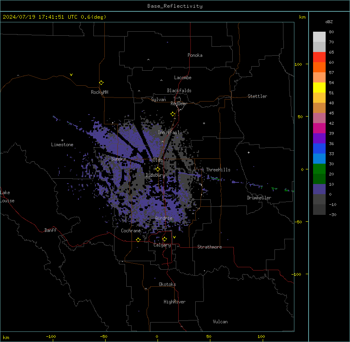The width and height of the screenshot is (350, 342).
Task: Select the Innisfail city label
Action: coord(169,132)
